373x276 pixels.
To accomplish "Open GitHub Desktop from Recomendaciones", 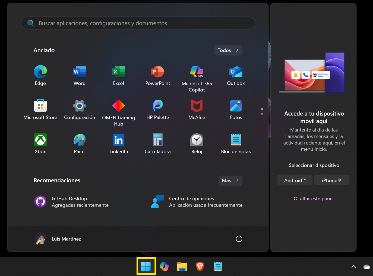I will pyautogui.click(x=69, y=201).
